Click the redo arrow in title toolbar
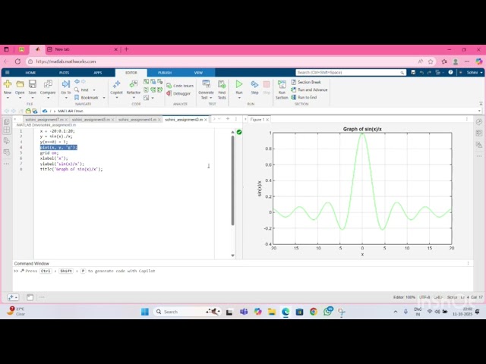The height and width of the screenshot is (364, 486). tap(429, 72)
